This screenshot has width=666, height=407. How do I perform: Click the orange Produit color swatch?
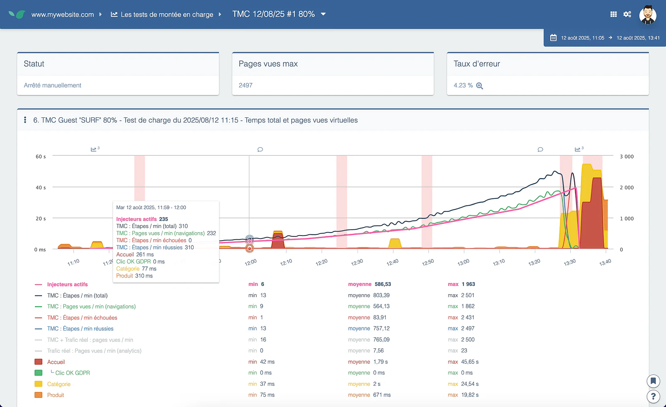38,395
